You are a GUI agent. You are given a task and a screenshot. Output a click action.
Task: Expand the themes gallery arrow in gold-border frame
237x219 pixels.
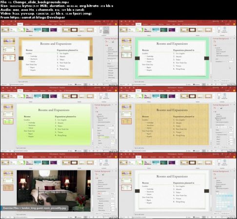click(x=59, y=30)
